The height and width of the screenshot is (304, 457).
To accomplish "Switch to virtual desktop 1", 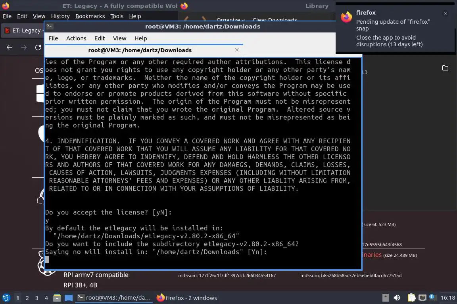I will [18, 298].
